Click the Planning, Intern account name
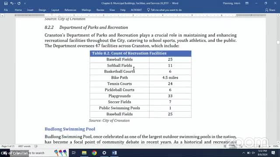The image size is (280, 157). point(231,3)
